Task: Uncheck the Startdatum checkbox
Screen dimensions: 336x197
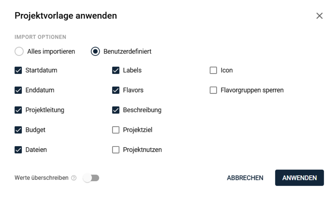Action: pos(18,70)
